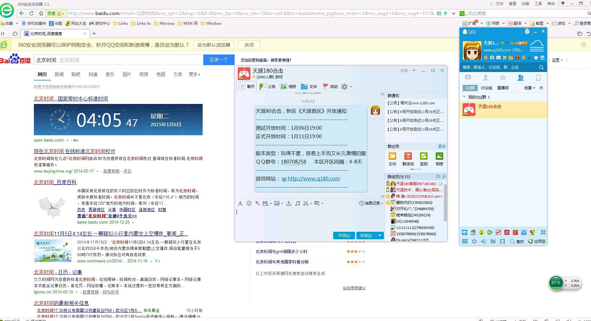The width and height of the screenshot is (591, 321).
Task: Collapse the 我的QQ群 group list
Action: (x=464, y=97)
